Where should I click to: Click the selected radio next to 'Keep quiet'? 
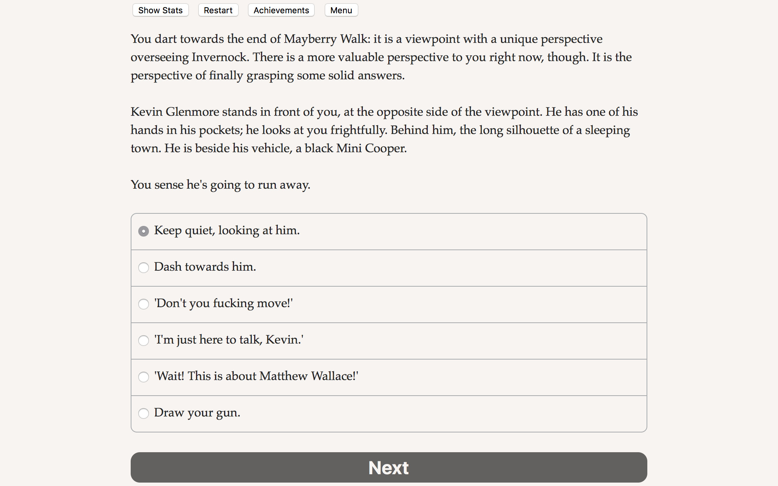144,231
